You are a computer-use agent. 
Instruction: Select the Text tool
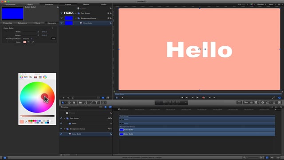click(x=96, y=103)
